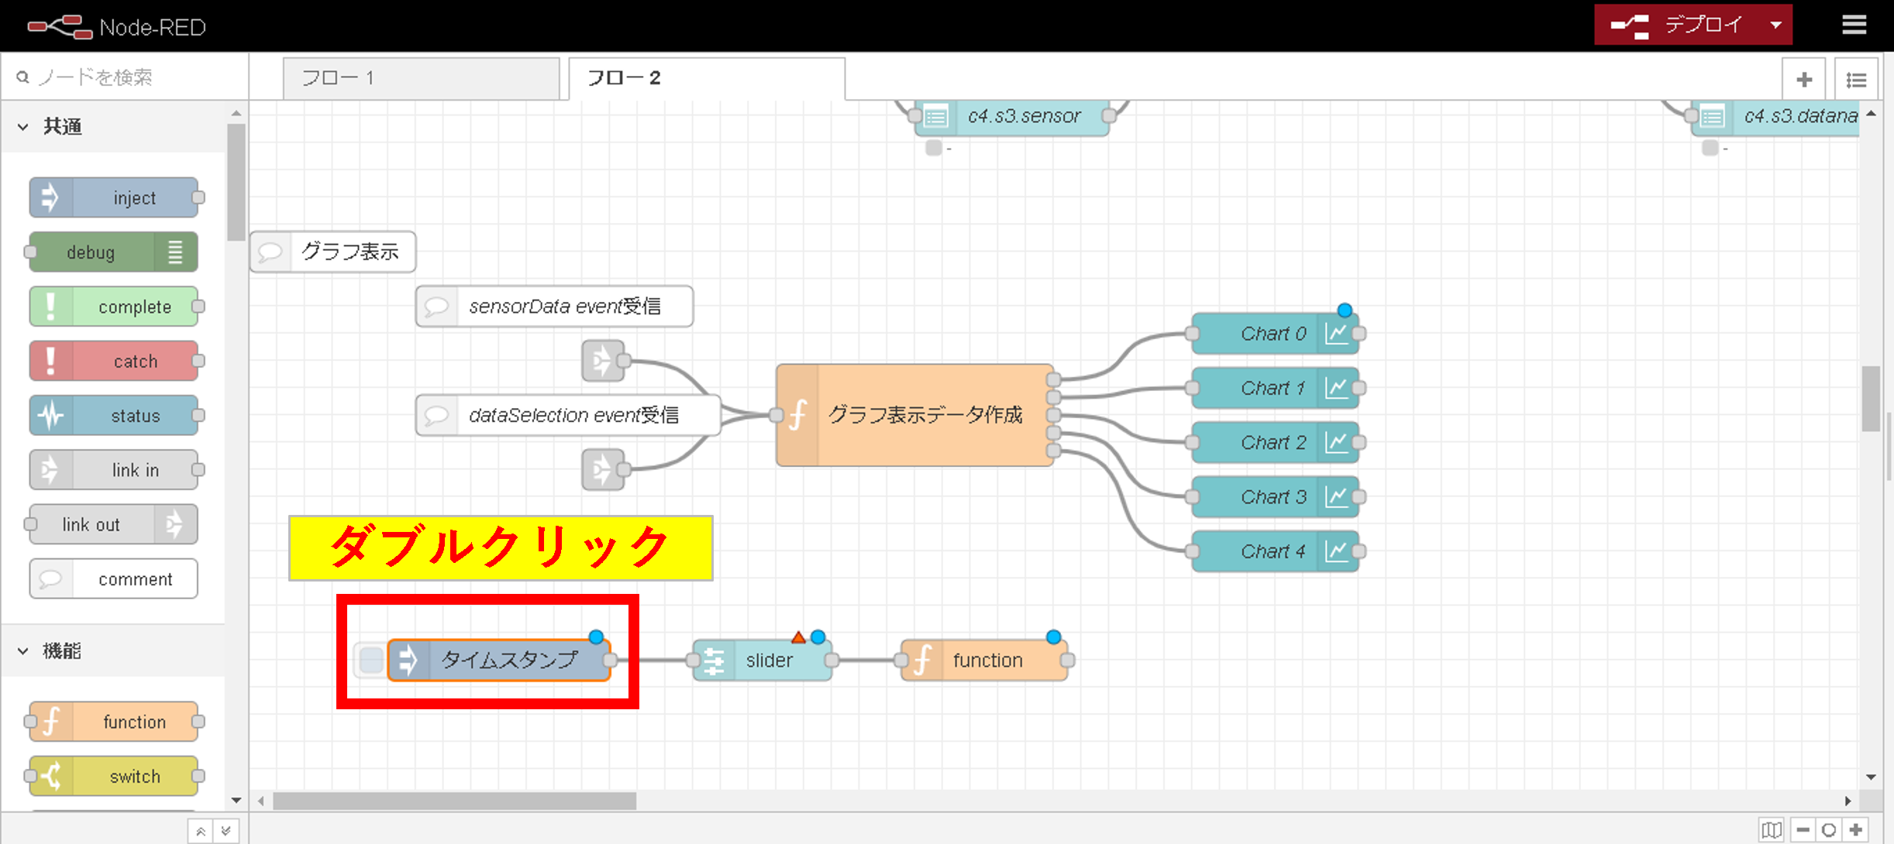Select the c4.s3.datana node

click(1775, 117)
